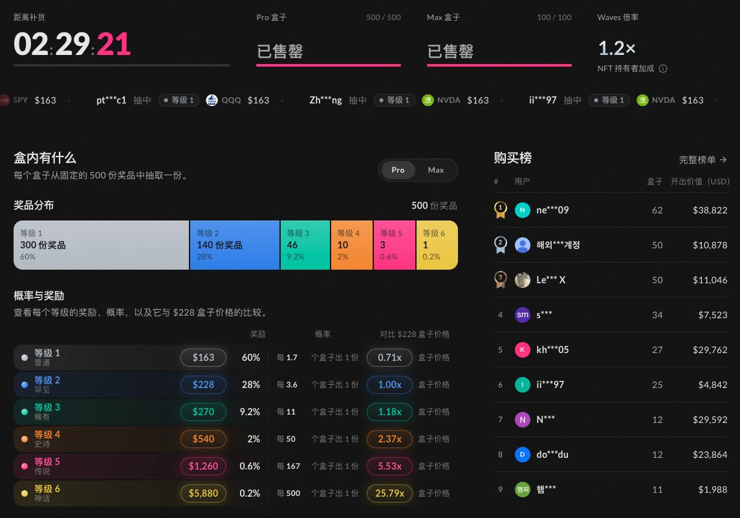Click ii***97 avatar in leaderboard row 6

click(523, 385)
